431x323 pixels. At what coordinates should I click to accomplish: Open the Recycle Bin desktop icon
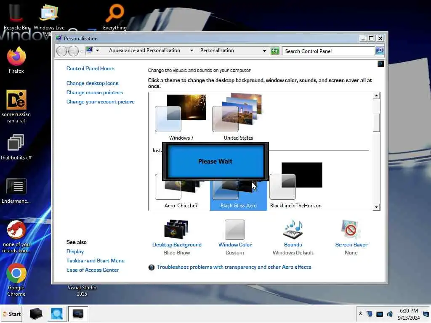pyautogui.click(x=16, y=16)
